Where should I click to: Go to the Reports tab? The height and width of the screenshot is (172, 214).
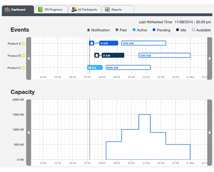(118, 9)
